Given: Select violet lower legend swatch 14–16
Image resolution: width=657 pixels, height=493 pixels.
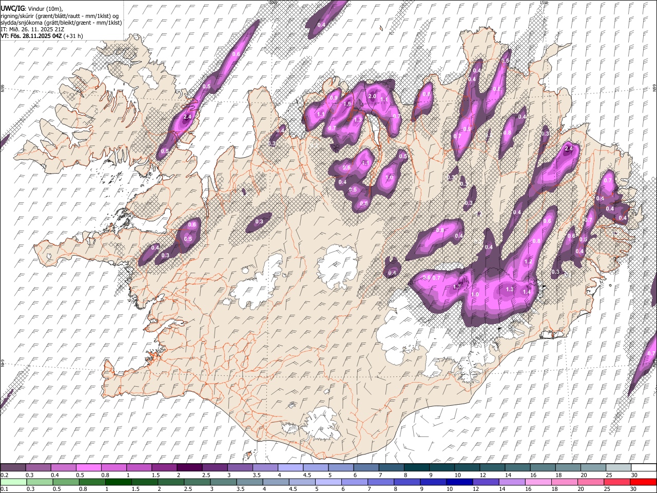Looking at the screenshot, I should pos(513,482).
